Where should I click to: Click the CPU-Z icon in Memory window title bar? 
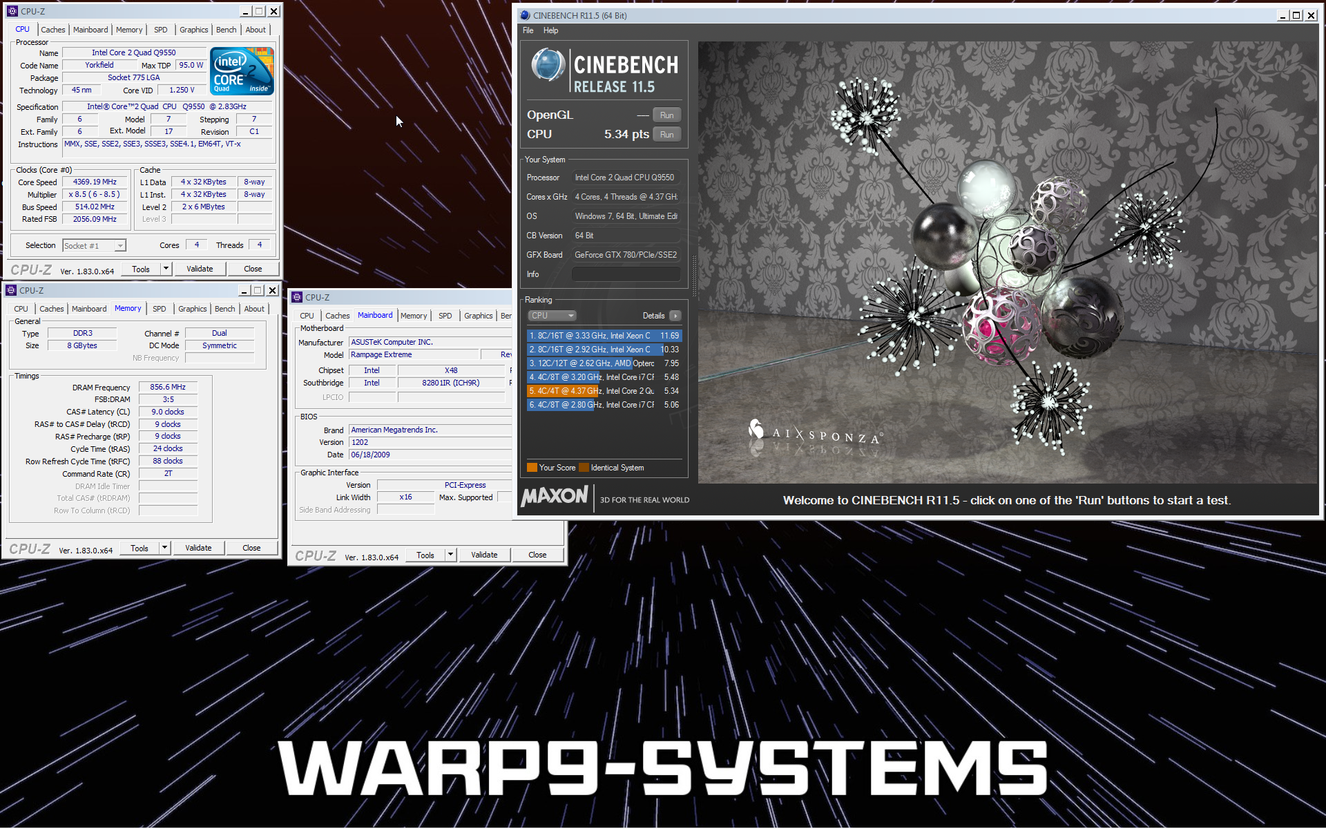point(10,290)
